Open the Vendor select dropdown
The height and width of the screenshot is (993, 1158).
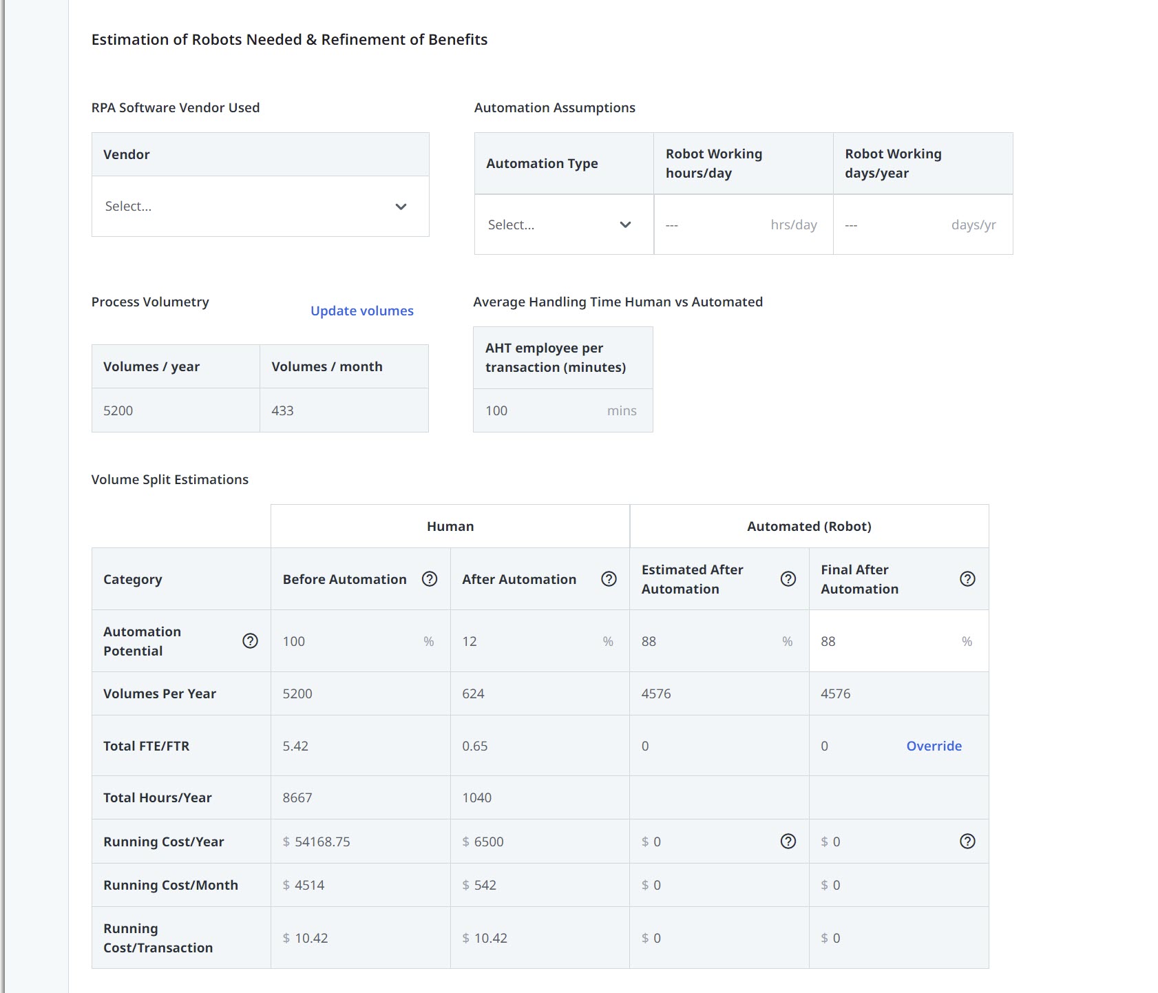coord(260,207)
